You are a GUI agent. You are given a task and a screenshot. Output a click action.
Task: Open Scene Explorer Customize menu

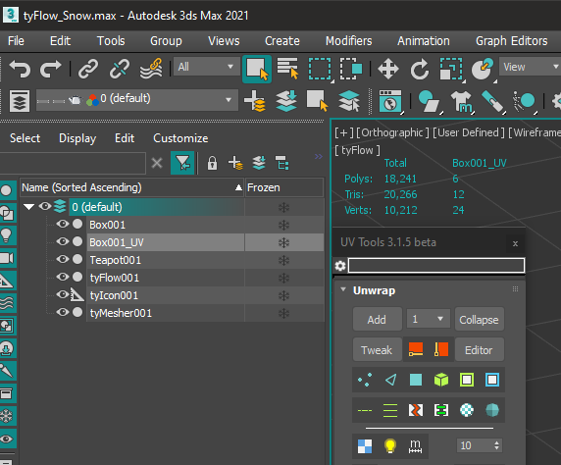tap(180, 138)
